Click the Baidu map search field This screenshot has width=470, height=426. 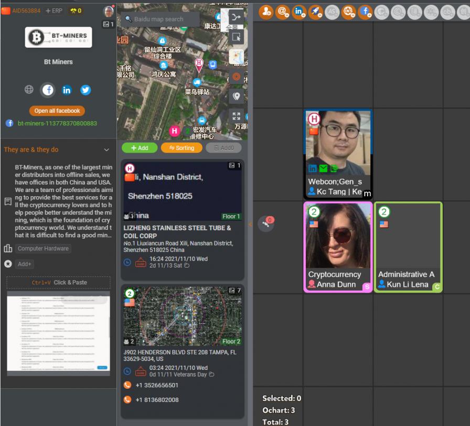(162, 19)
